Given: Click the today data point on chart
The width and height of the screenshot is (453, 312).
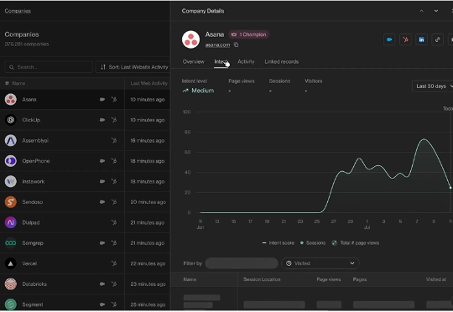Looking at the screenshot, I should 450,188.
